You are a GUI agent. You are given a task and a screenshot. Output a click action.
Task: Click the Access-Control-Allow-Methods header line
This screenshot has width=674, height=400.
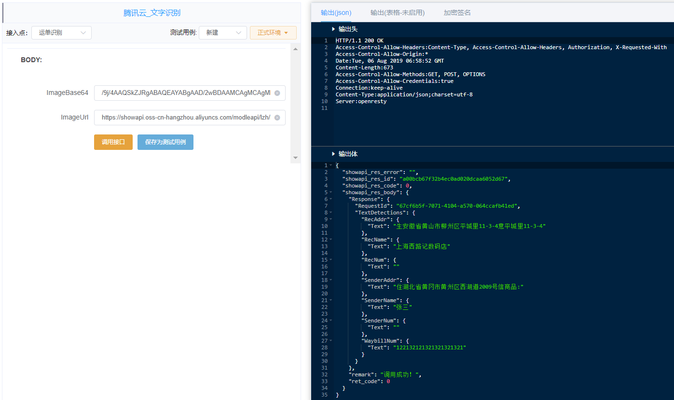tap(411, 74)
